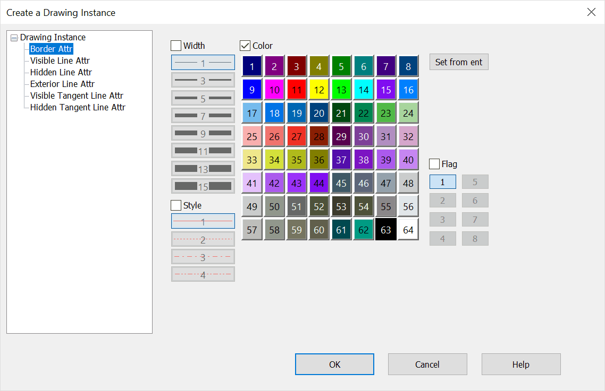This screenshot has width=605, height=391.
Task: Enable the Flag checkbox
Action: [434, 163]
